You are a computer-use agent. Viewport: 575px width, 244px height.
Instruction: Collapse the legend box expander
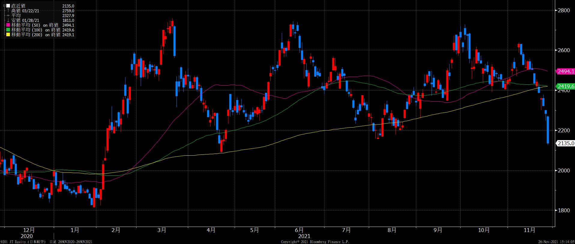(x=4, y=6)
